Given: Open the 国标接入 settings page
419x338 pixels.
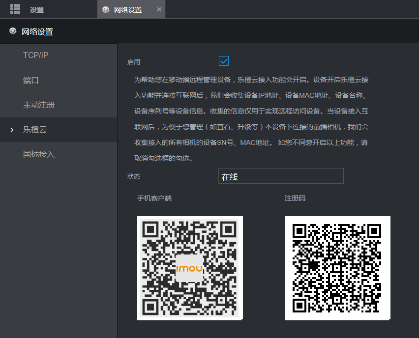Looking at the screenshot, I should (x=38, y=154).
